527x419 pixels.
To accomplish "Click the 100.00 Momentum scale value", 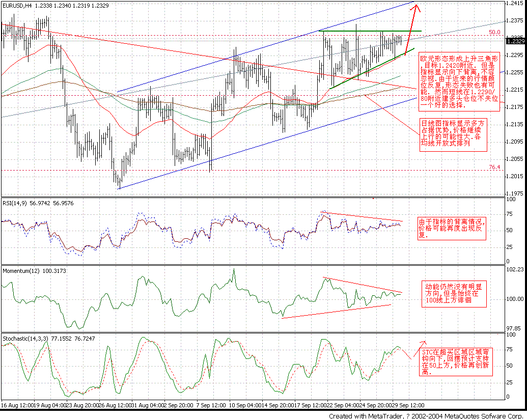I will point(515,299).
